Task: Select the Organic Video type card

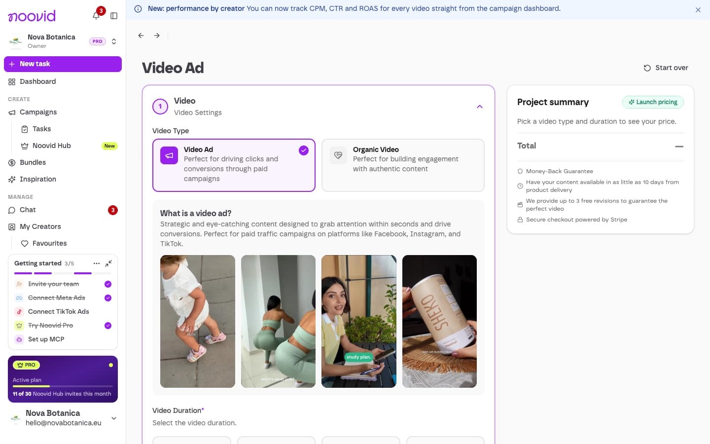Action: click(403, 165)
